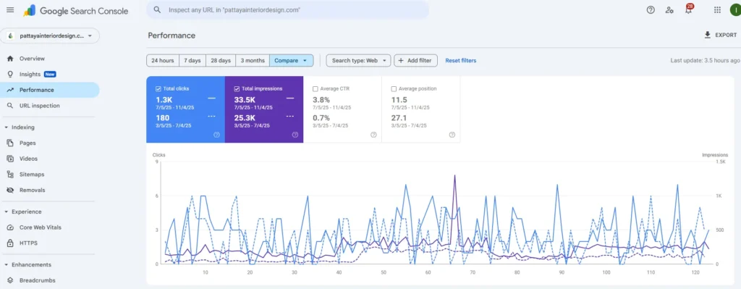Click the Breadcrumbs layers icon
This screenshot has width=741, height=289.
(10, 280)
